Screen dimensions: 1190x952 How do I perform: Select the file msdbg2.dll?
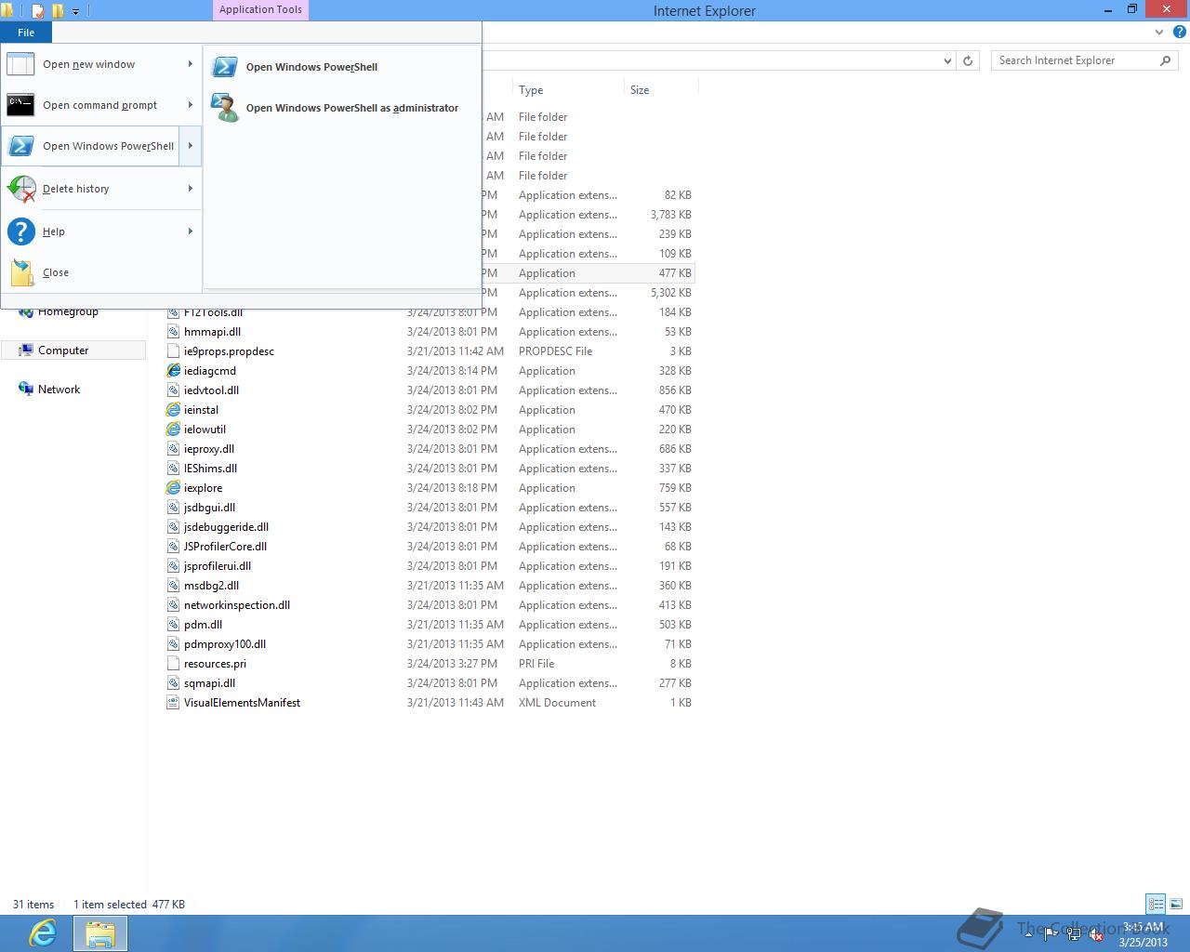pyautogui.click(x=211, y=586)
